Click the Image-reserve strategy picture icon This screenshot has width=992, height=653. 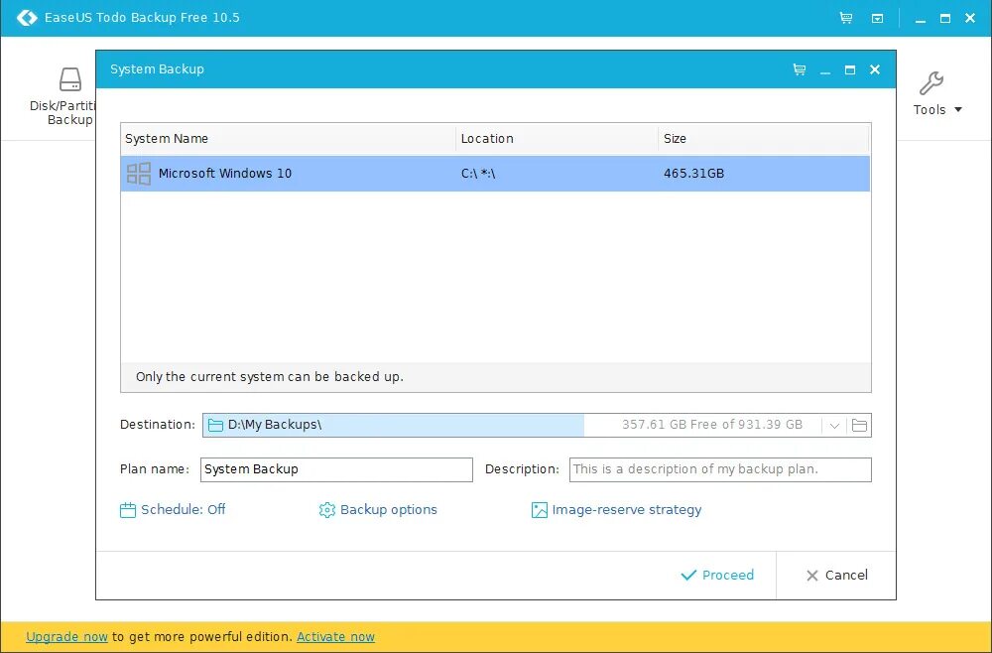[x=539, y=510]
